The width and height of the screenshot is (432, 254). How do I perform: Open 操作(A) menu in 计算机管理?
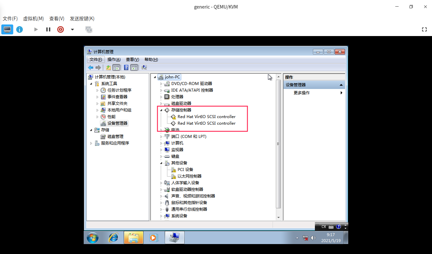[114, 60]
